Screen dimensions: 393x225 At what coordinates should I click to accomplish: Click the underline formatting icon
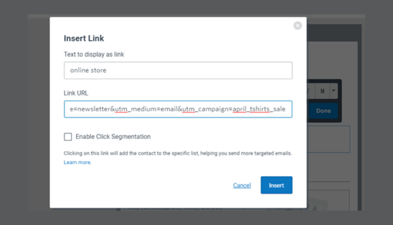(x=322, y=90)
